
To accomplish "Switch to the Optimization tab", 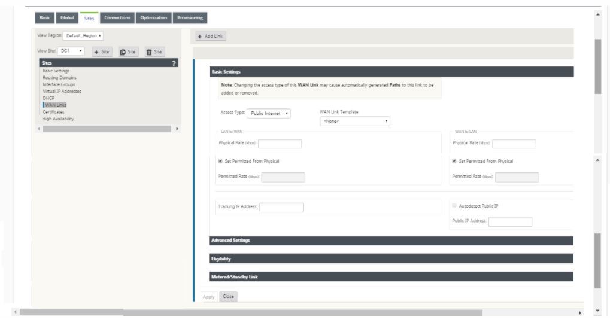I will pyautogui.click(x=154, y=18).
